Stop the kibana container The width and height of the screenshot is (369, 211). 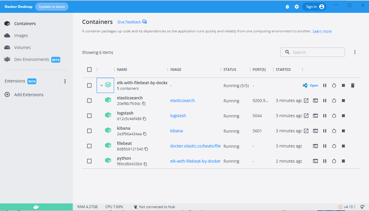tap(343, 131)
